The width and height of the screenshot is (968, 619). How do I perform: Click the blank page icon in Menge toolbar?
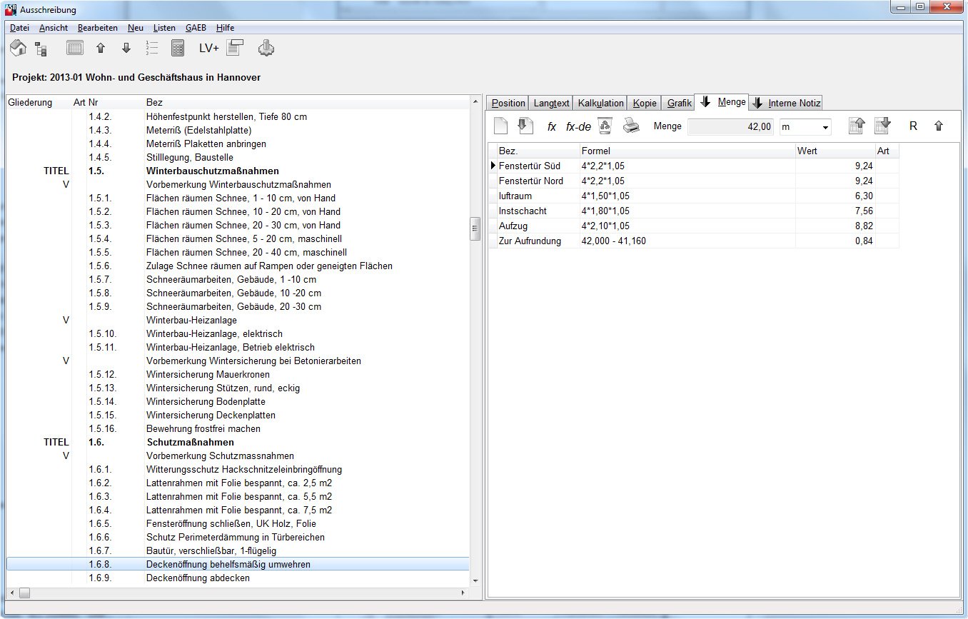pyautogui.click(x=501, y=126)
